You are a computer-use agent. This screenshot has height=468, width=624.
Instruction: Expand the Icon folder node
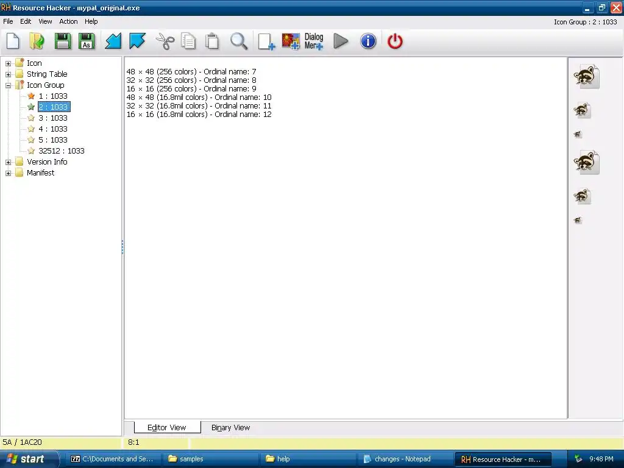(x=8, y=63)
